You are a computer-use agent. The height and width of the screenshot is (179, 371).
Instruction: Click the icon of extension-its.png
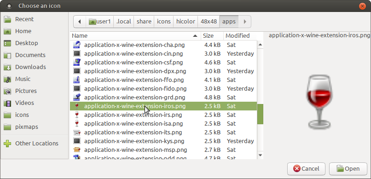pyautogui.click(x=77, y=132)
